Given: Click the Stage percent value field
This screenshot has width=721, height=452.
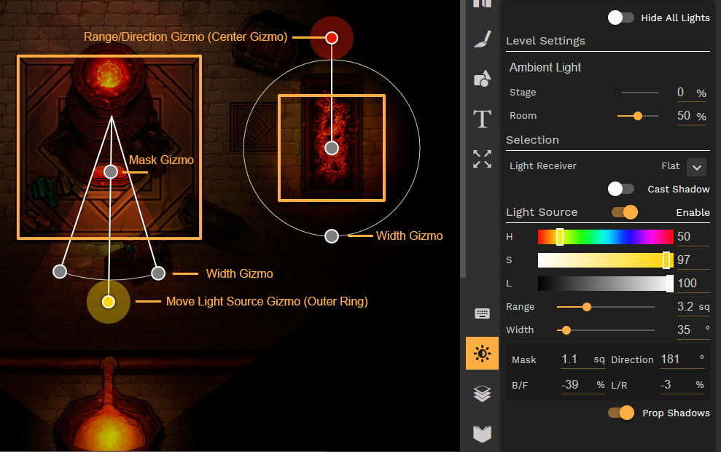Looking at the screenshot, I should 691,93.
